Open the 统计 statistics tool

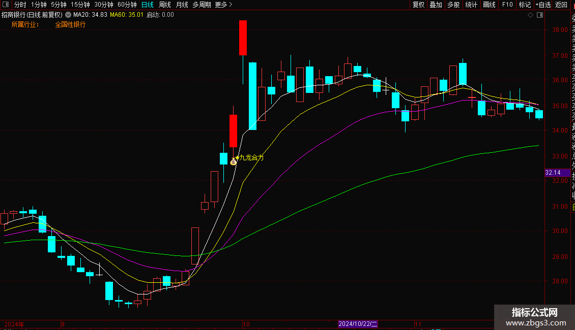coord(471,5)
